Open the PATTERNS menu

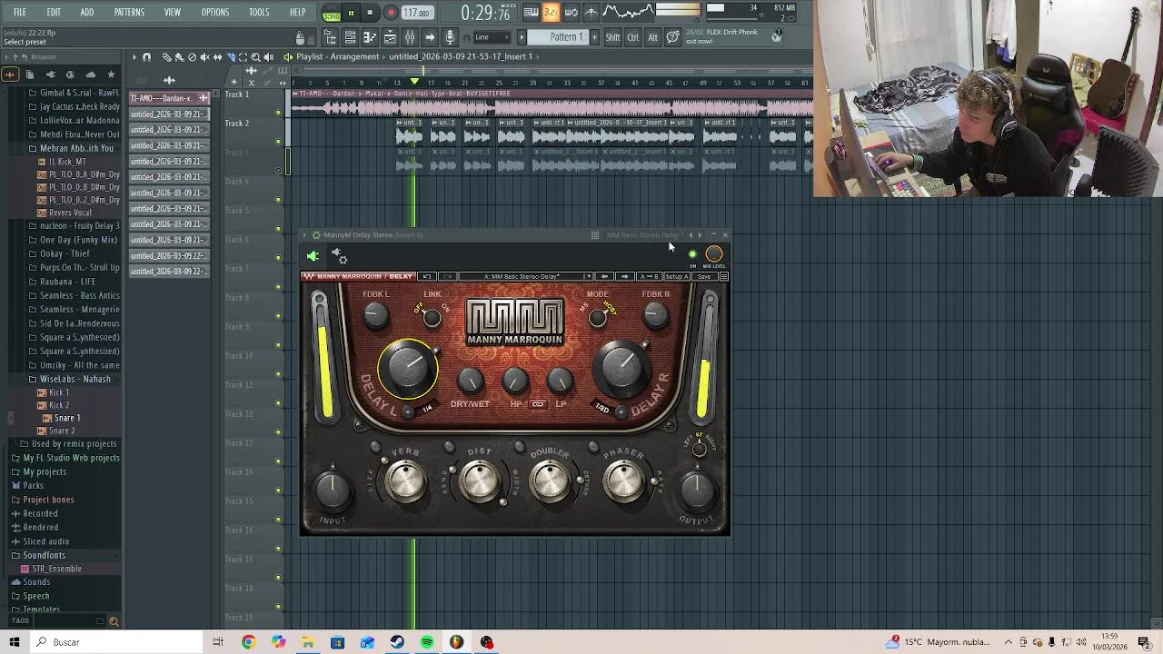pos(129,13)
